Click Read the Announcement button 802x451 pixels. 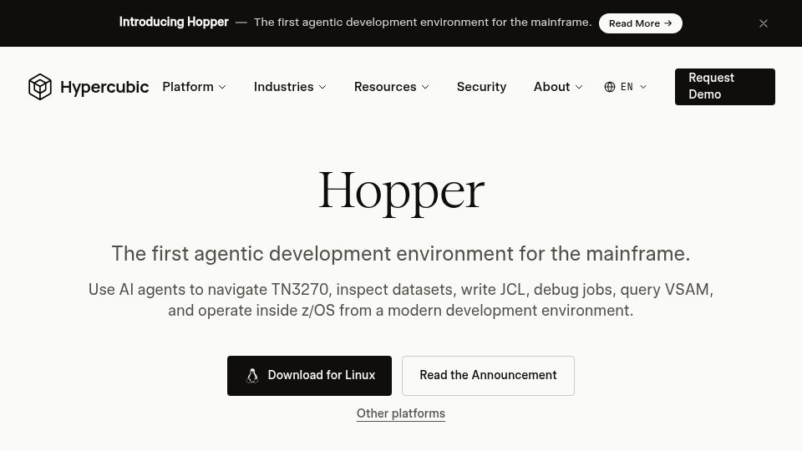(x=488, y=376)
